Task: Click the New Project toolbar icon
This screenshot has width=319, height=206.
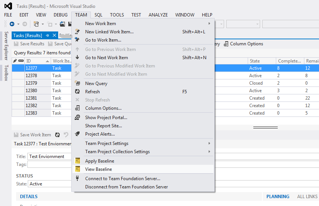Action: (x=36, y=24)
